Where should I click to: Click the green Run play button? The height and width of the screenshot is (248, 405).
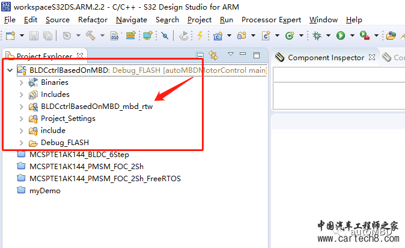(341, 36)
